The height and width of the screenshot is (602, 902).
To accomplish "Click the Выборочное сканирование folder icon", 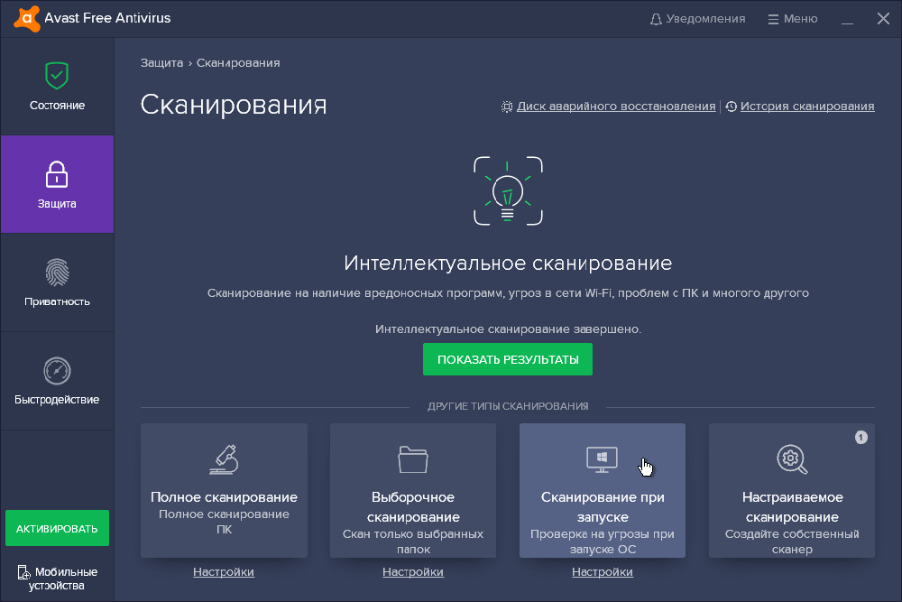I will pos(413,458).
